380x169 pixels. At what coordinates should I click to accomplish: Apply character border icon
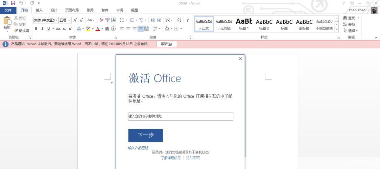coord(113,20)
